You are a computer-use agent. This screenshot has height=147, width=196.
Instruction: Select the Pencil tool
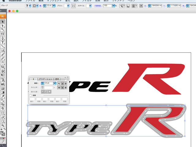coord(3,58)
